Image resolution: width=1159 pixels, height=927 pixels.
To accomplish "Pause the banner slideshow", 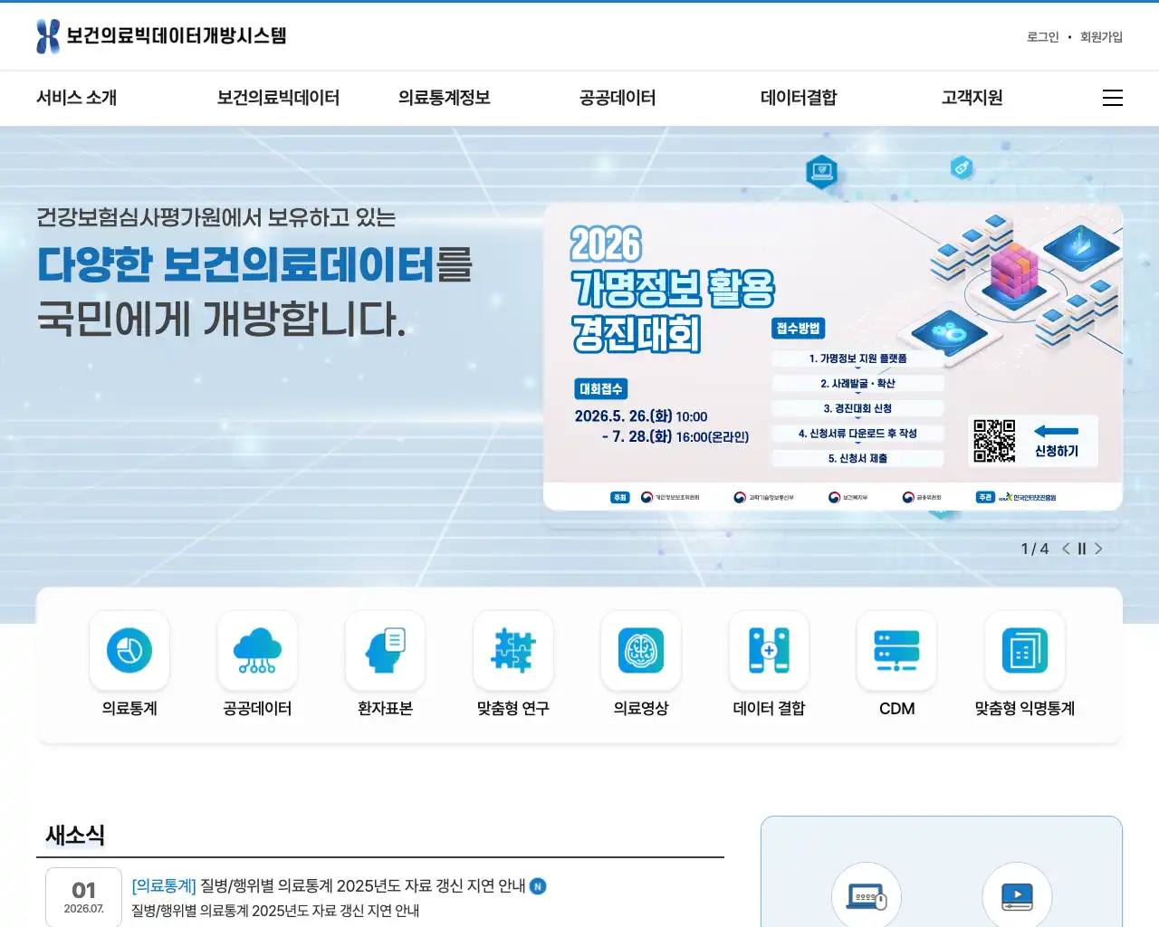I will point(1081,549).
